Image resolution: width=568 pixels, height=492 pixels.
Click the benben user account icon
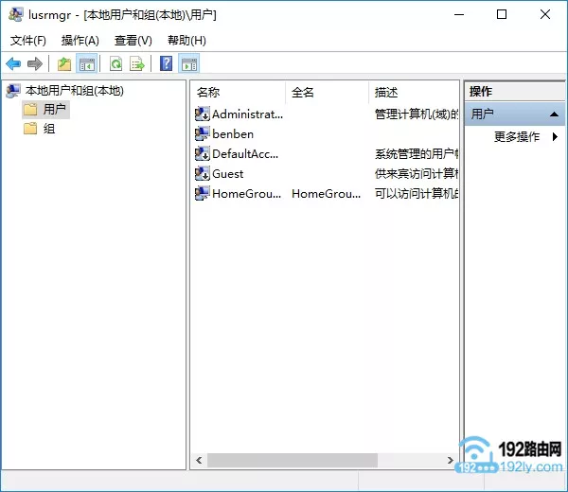(203, 134)
